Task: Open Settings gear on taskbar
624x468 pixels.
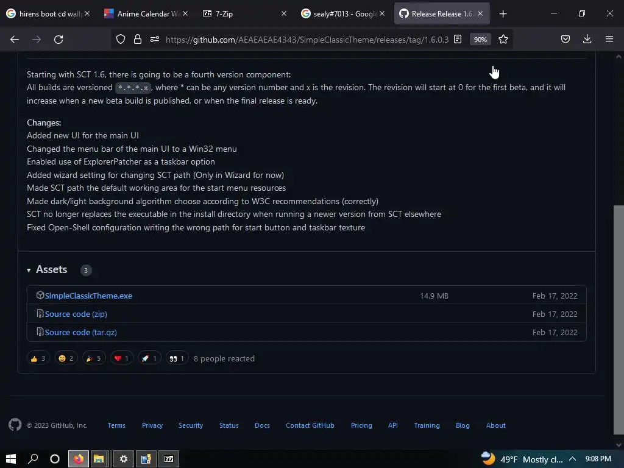Action: tap(123, 459)
